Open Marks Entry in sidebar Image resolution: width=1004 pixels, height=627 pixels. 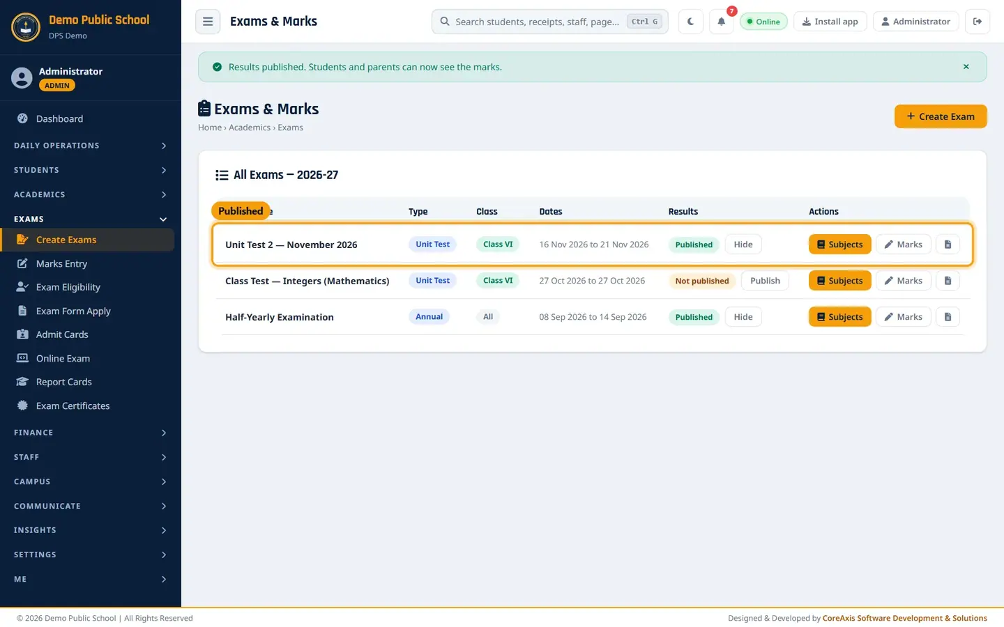[x=87, y=263]
